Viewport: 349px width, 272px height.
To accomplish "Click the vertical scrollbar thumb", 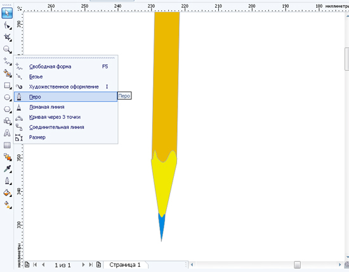I will coord(346,59).
